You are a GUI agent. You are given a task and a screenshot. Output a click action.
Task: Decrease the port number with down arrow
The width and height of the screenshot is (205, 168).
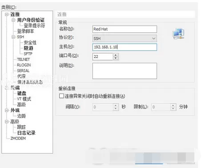tap(116, 58)
